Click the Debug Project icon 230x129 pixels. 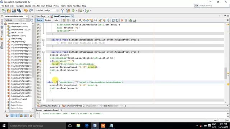(x=80, y=10)
